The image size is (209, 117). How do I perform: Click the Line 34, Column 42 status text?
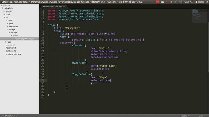pyautogui.click(x=9, y=116)
